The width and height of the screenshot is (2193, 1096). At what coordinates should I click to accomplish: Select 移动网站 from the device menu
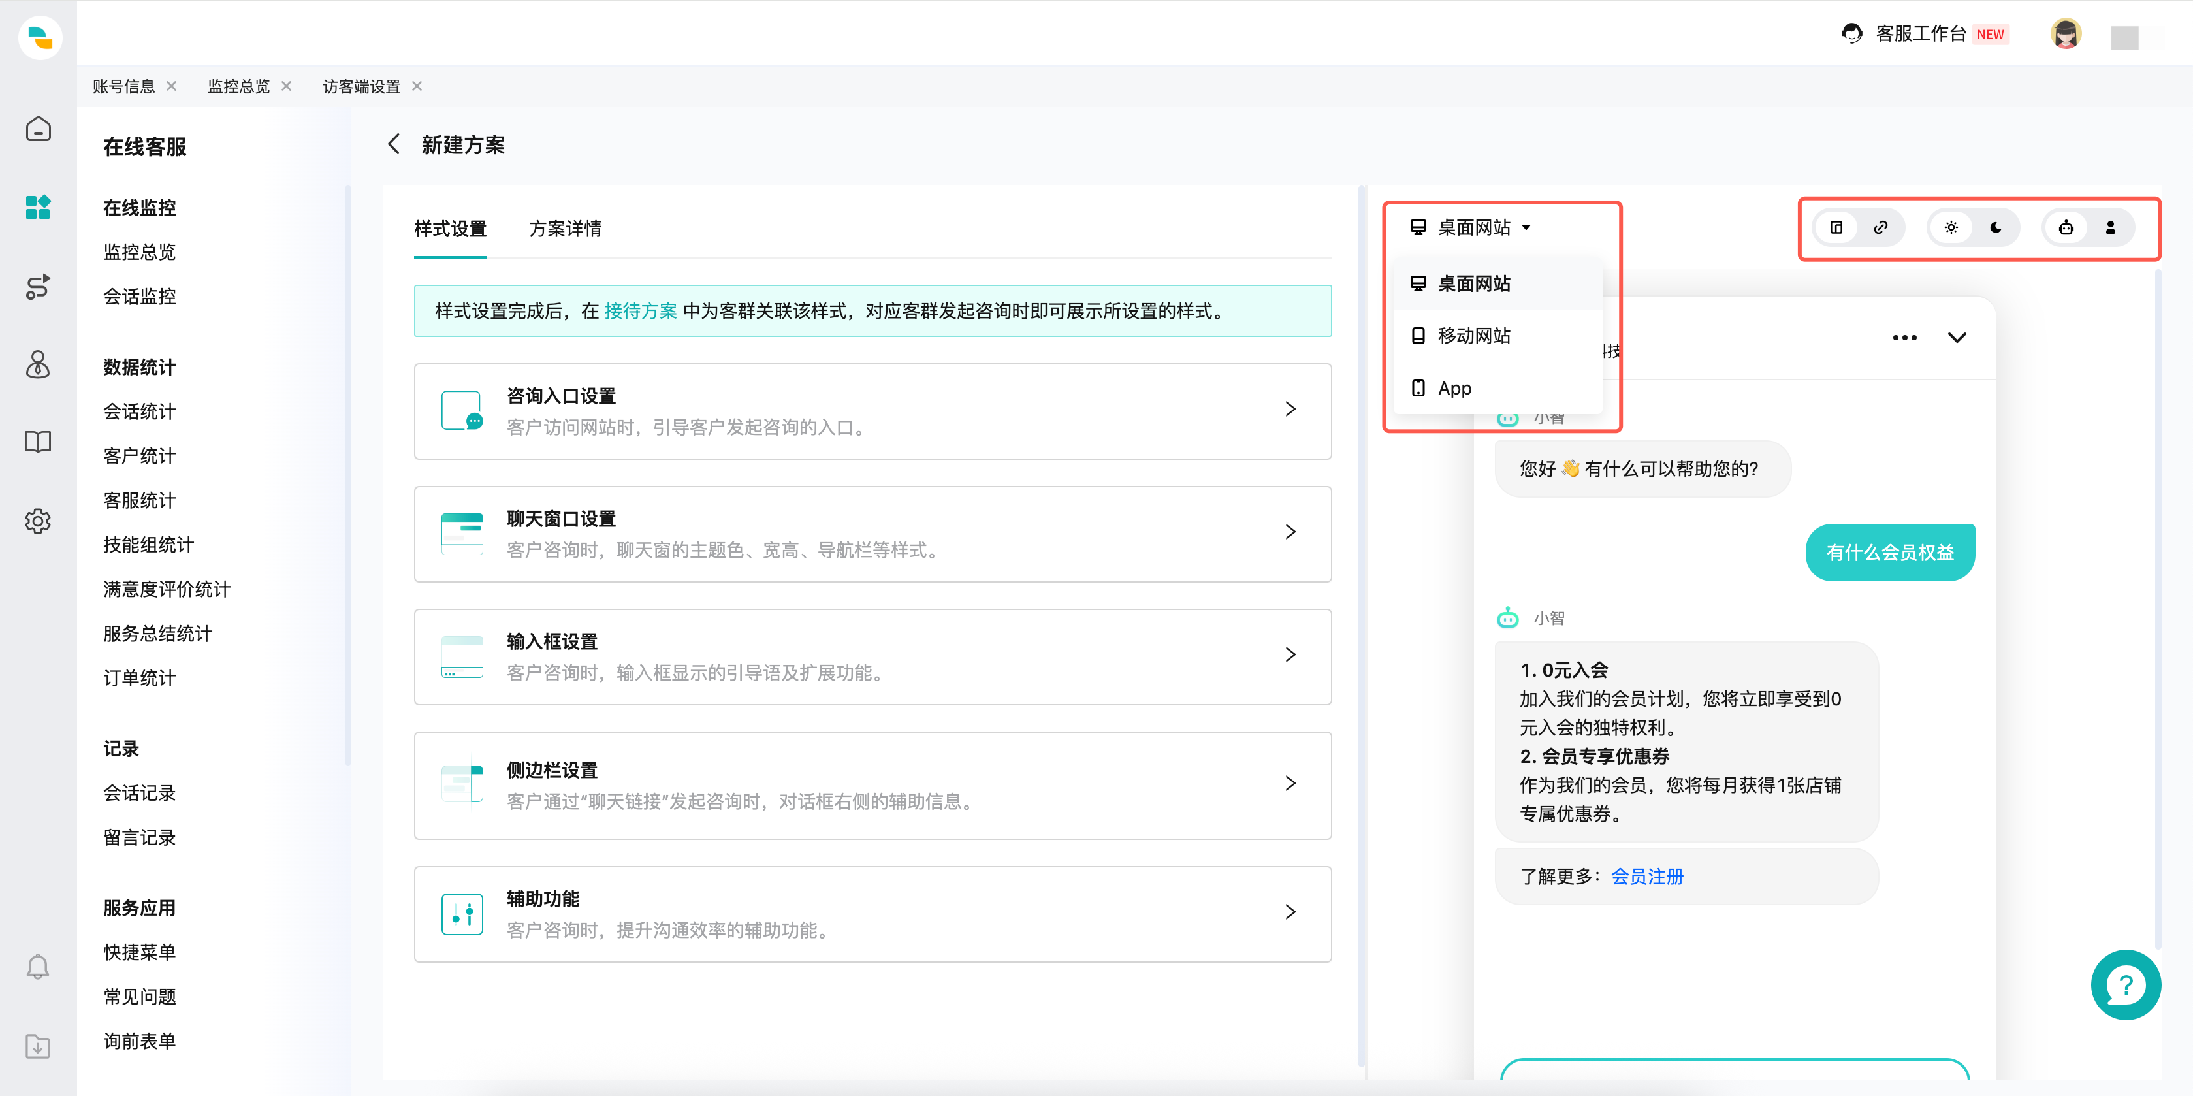tap(1475, 336)
